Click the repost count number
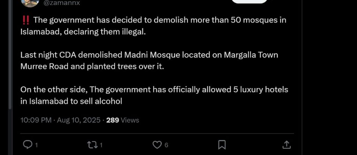Screen dimensions: 357x155 [101, 145]
